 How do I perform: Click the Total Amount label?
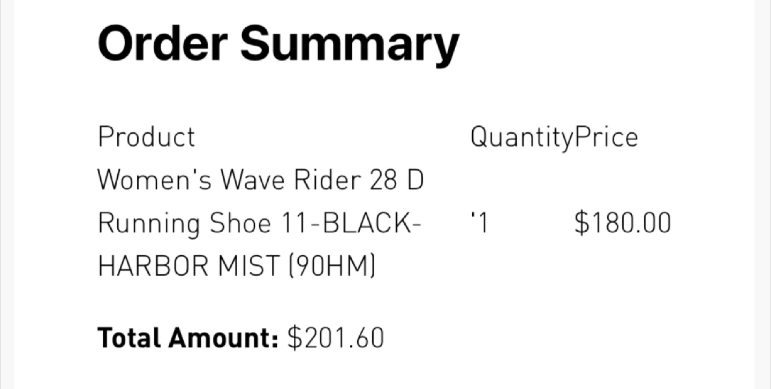[187, 338]
